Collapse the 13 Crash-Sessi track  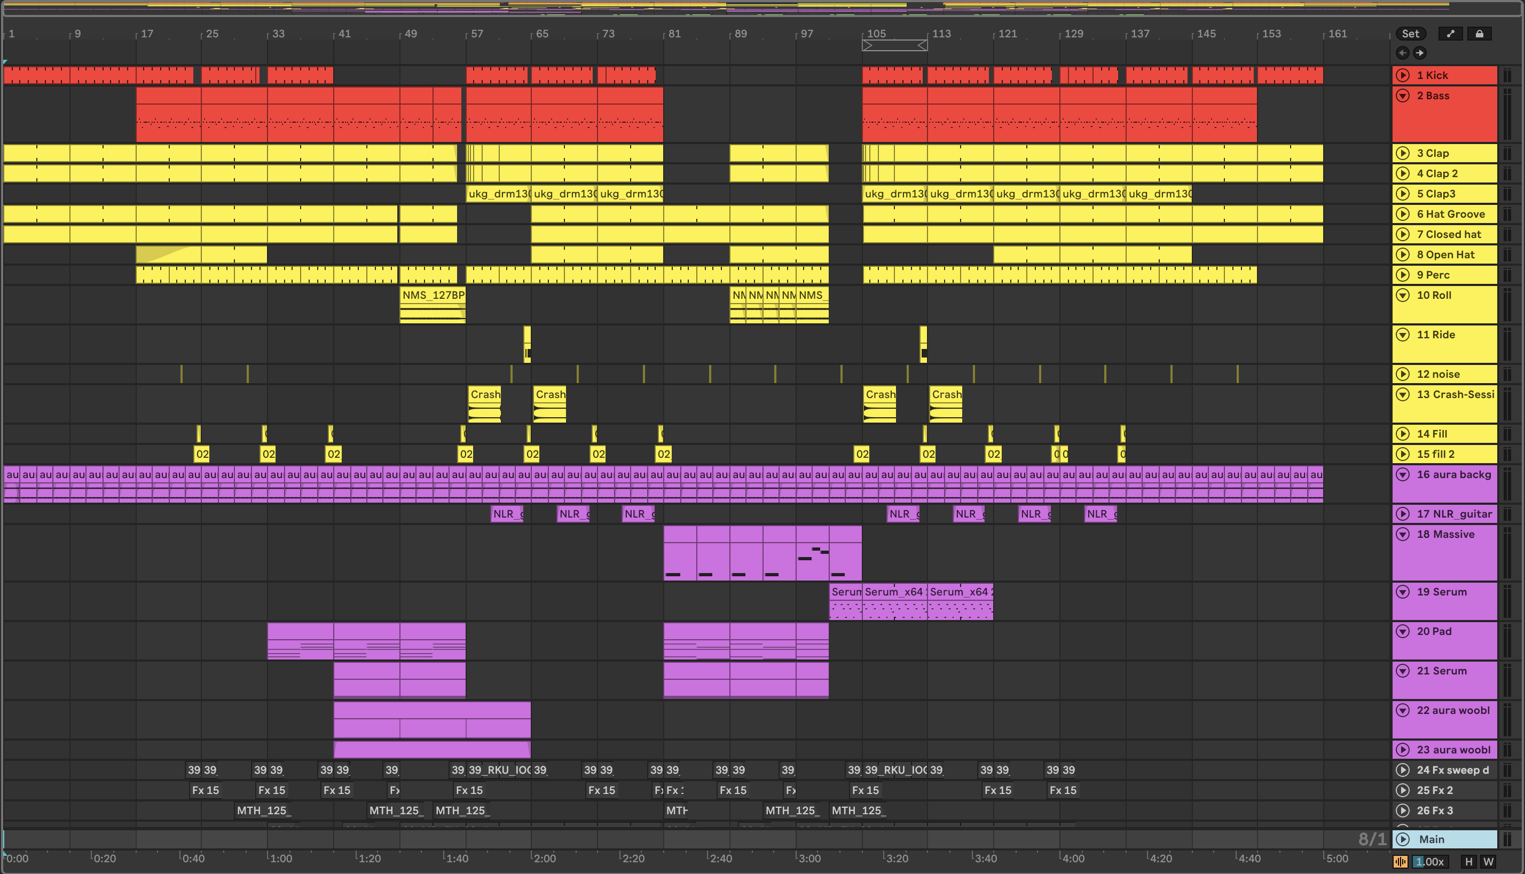[1403, 394]
